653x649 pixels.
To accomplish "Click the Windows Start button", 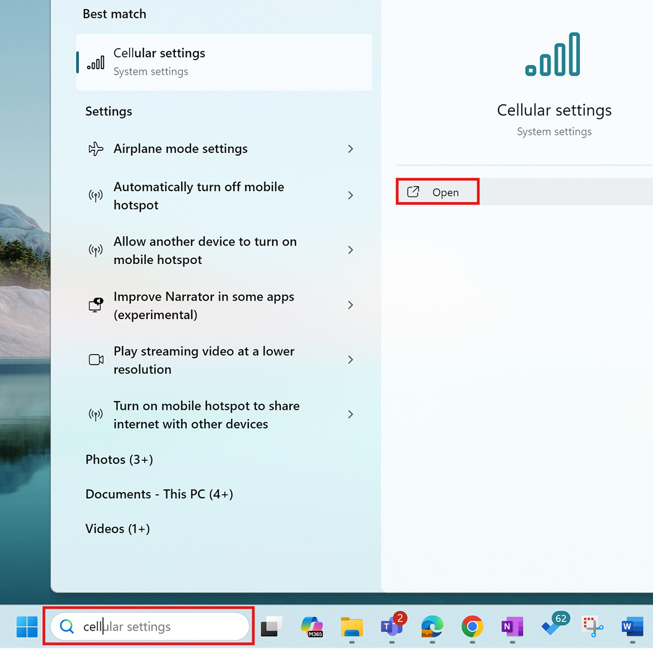I will [27, 627].
